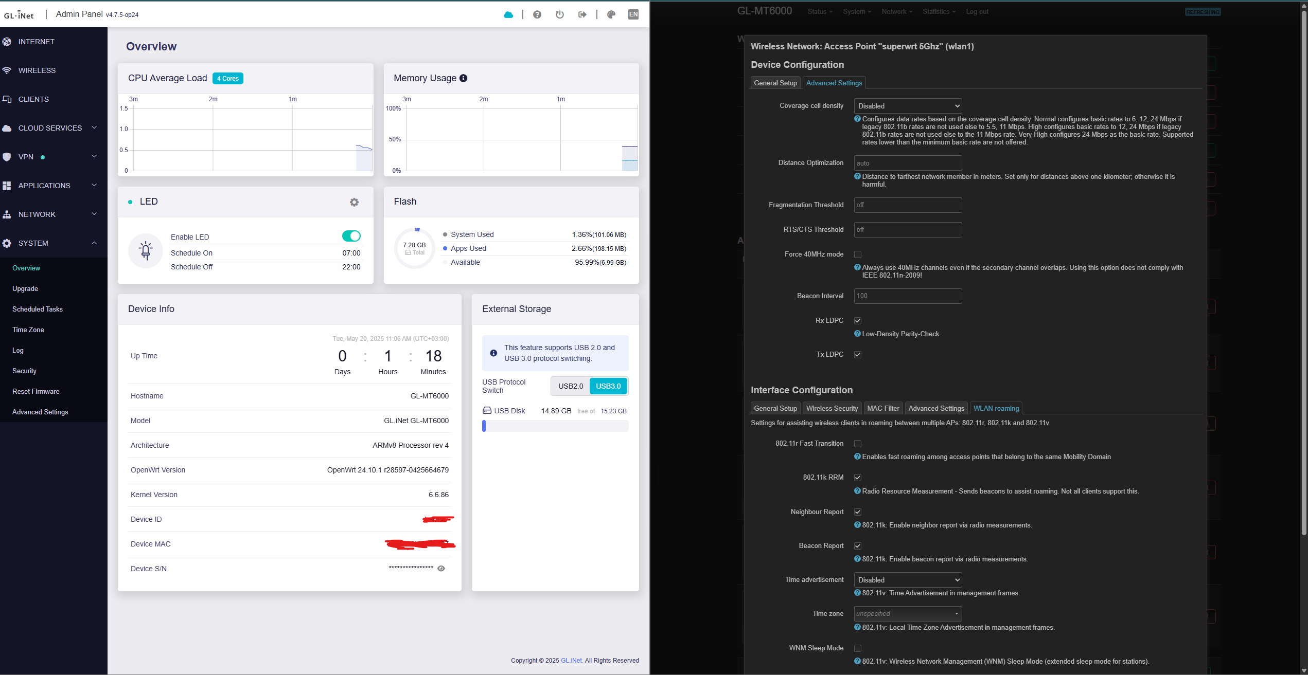Open LED settings gear icon
This screenshot has width=1308, height=675.
(354, 202)
